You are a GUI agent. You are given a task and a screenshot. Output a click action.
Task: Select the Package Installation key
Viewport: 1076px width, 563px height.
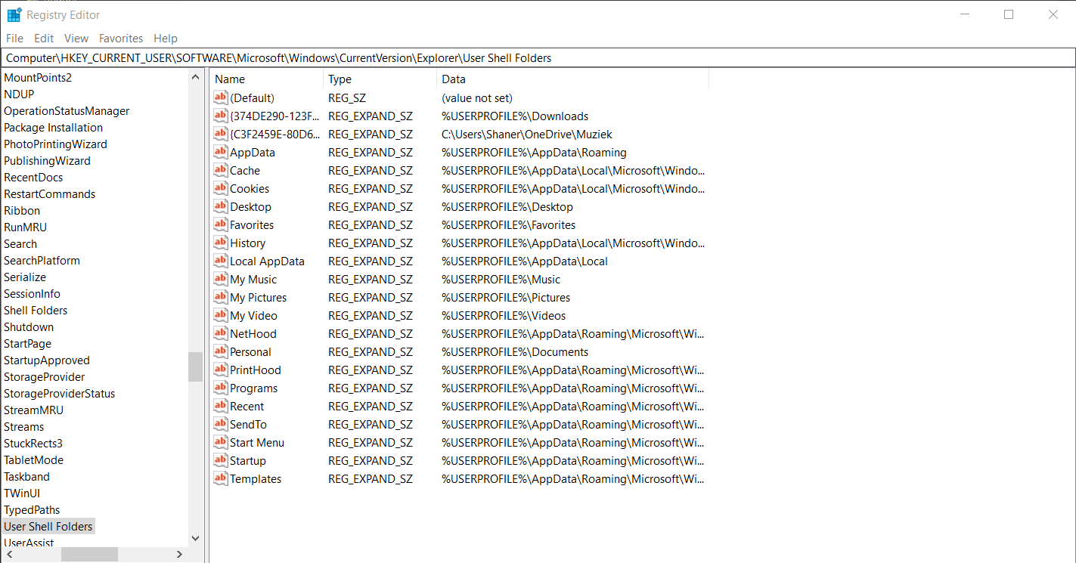pyautogui.click(x=53, y=127)
